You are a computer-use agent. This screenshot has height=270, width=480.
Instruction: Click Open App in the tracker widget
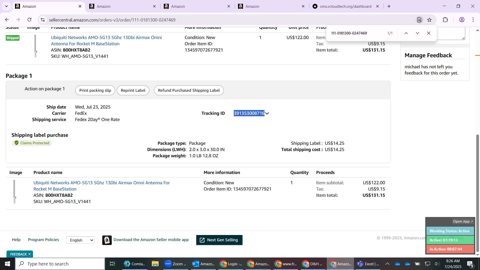coord(463,221)
